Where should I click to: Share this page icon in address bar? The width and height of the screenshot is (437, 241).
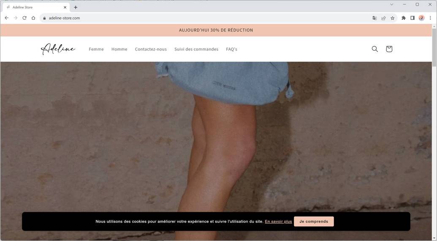pyautogui.click(x=383, y=18)
